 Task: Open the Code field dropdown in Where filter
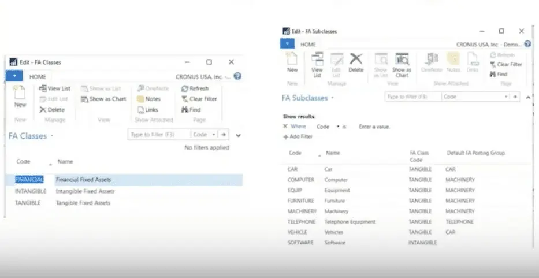coord(337,126)
